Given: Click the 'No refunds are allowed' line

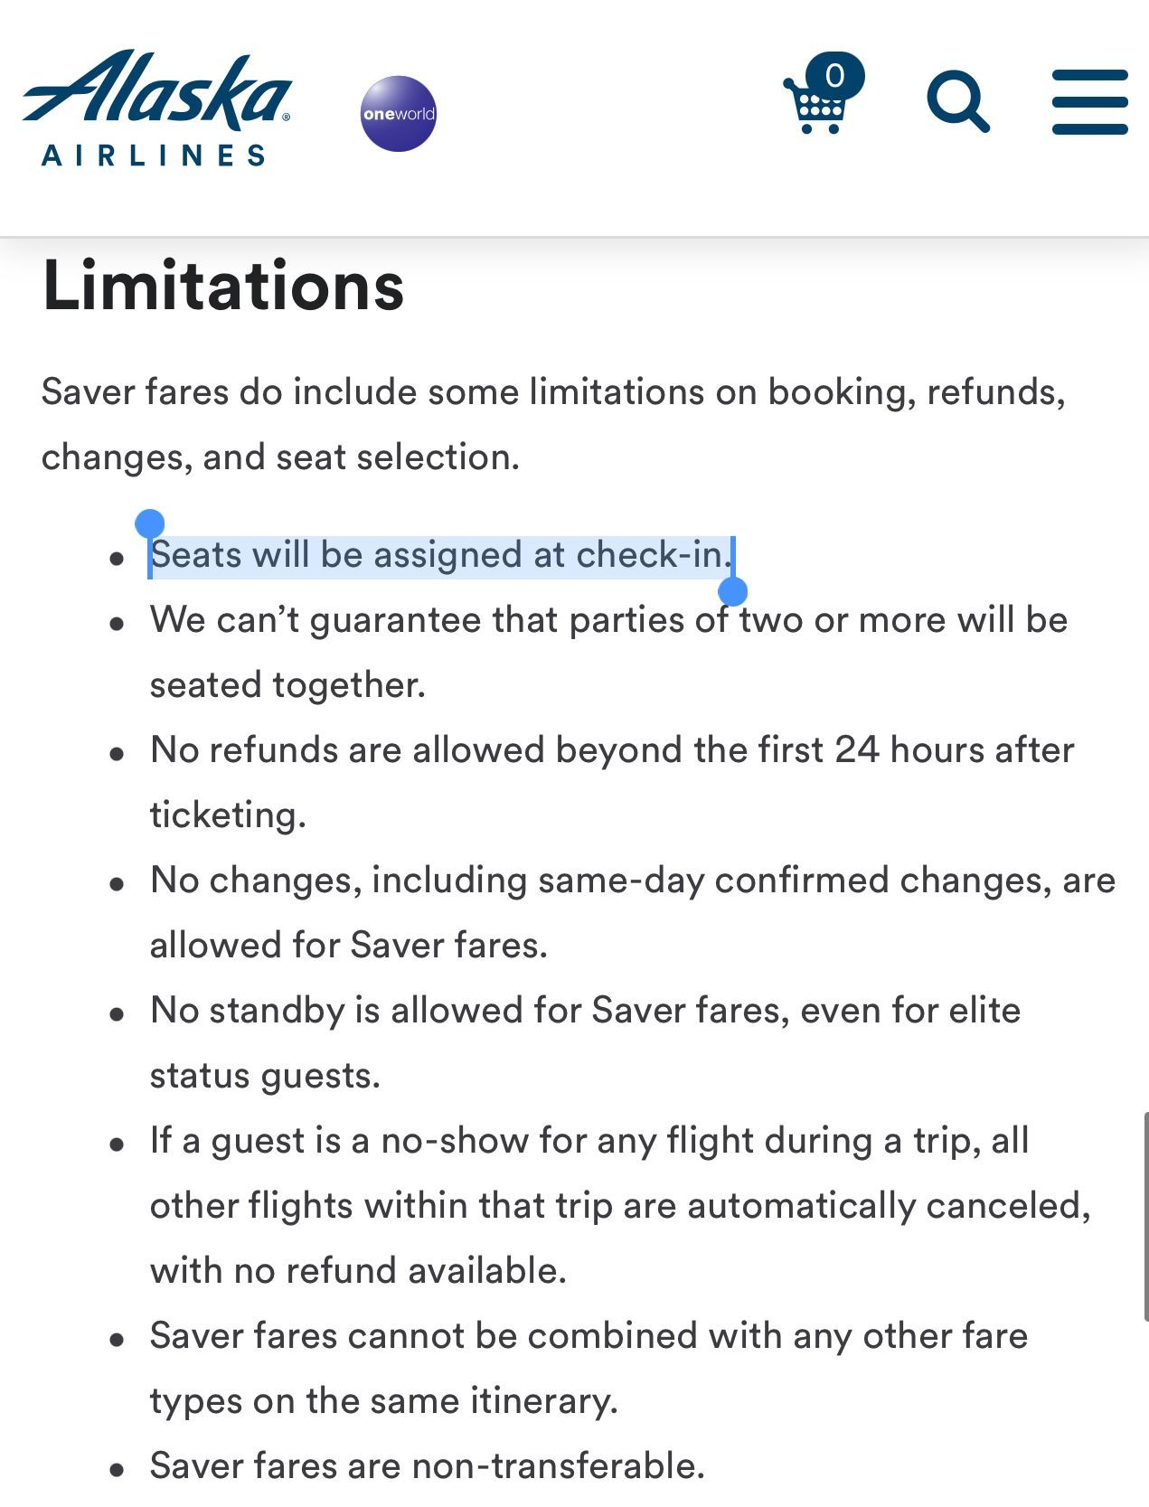Looking at the screenshot, I should point(611,750).
